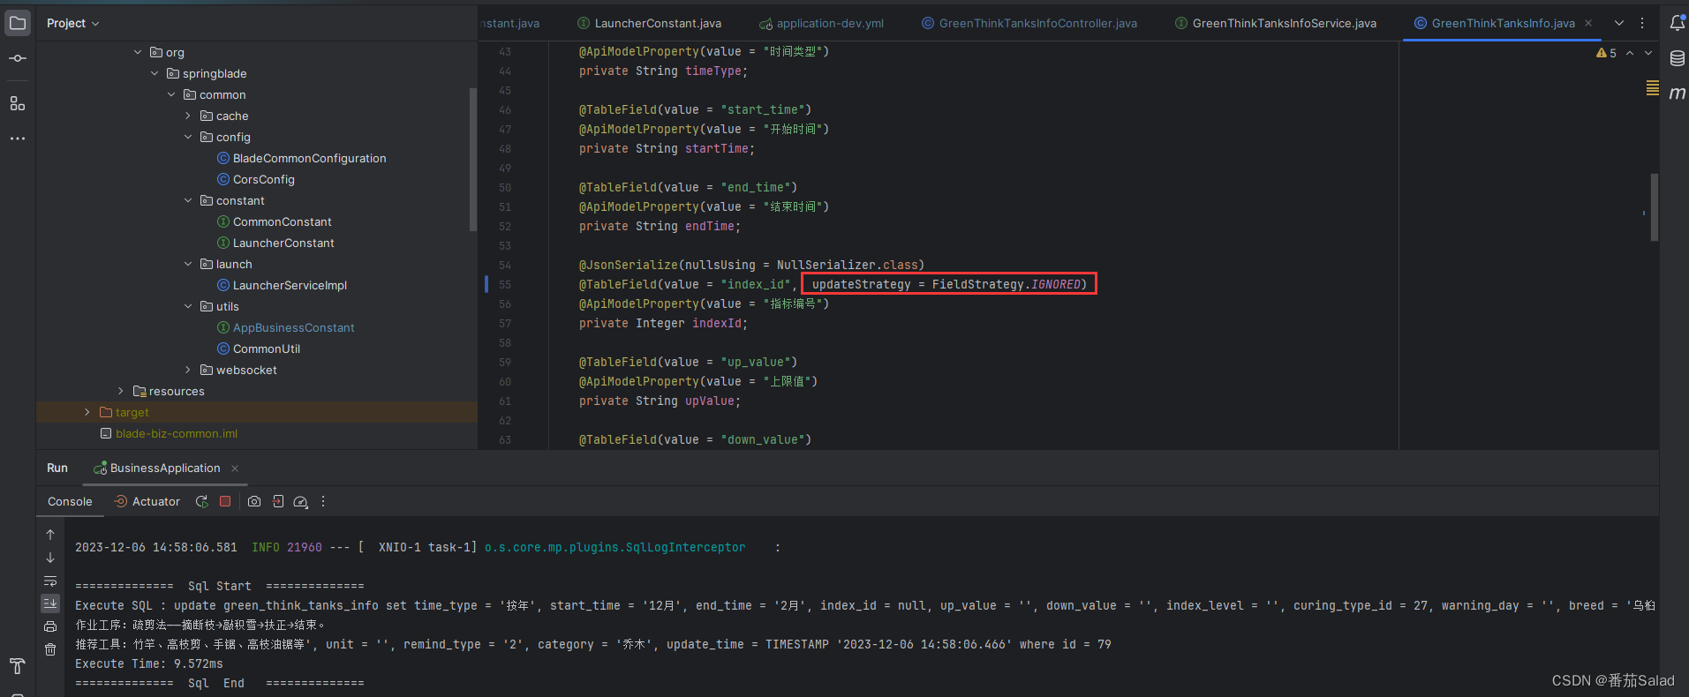The width and height of the screenshot is (1689, 697).
Task: Open the Structure tool window icon
Action: tap(18, 103)
